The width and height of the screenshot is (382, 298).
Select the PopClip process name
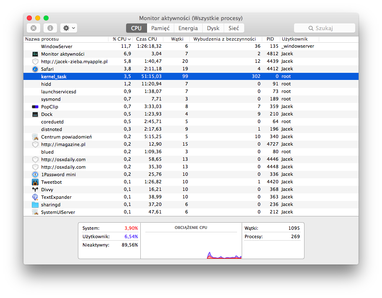[x=49, y=107]
